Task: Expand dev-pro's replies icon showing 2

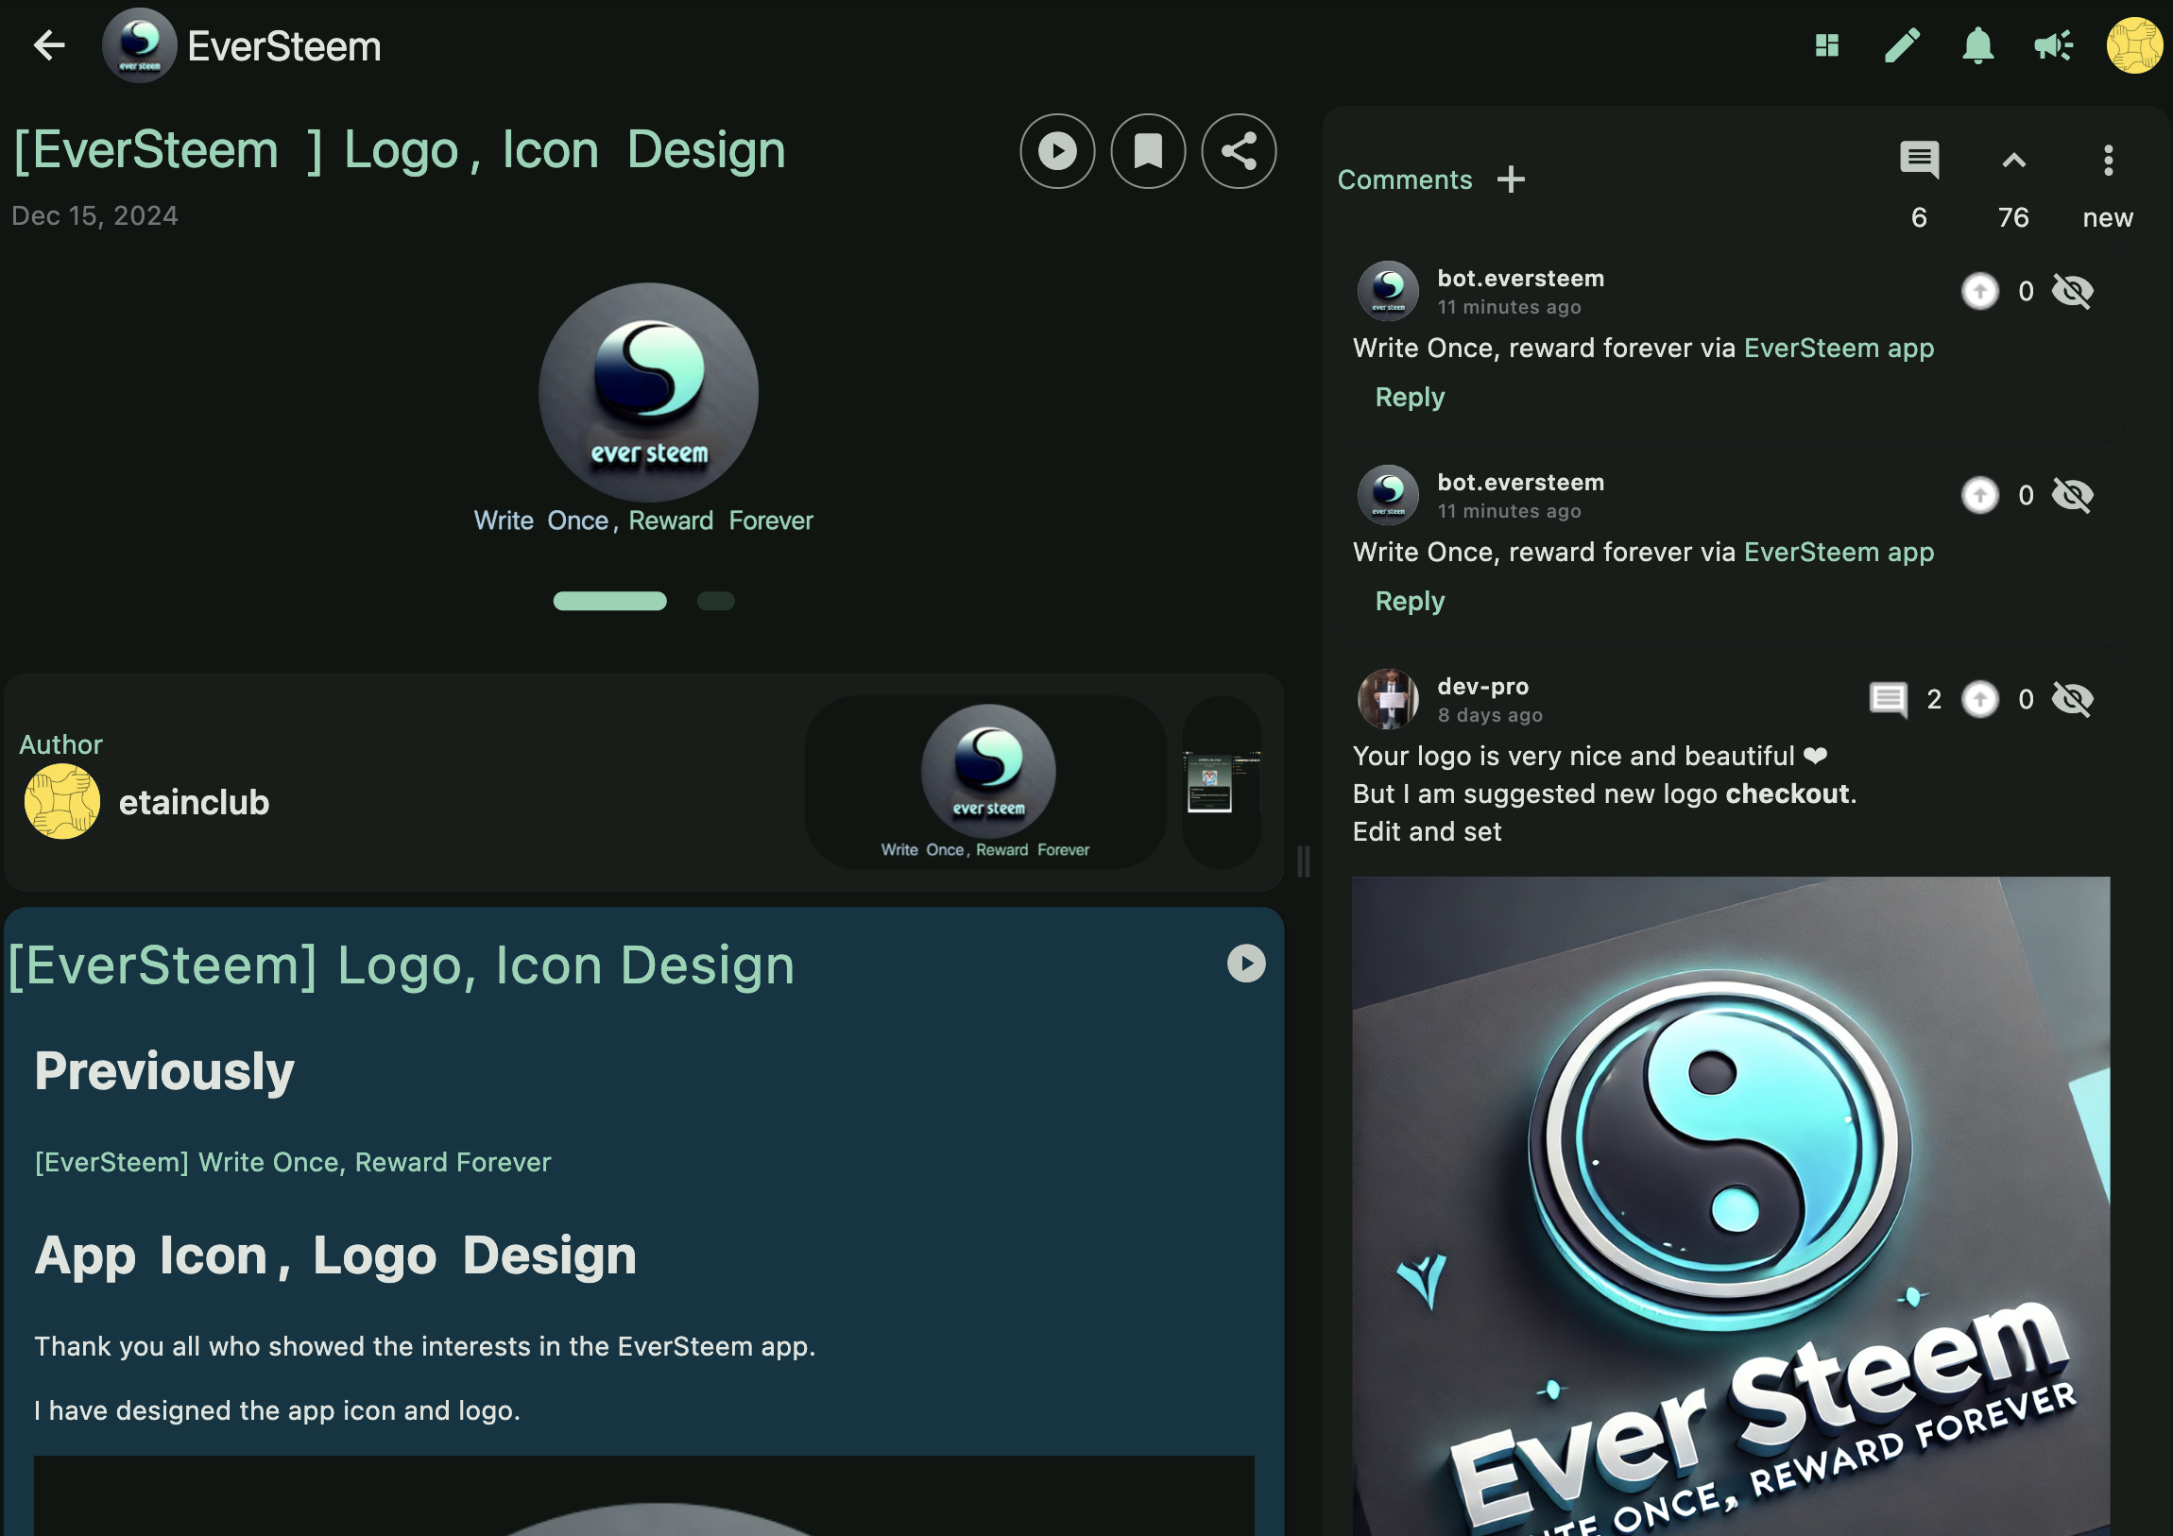Action: tap(1888, 699)
